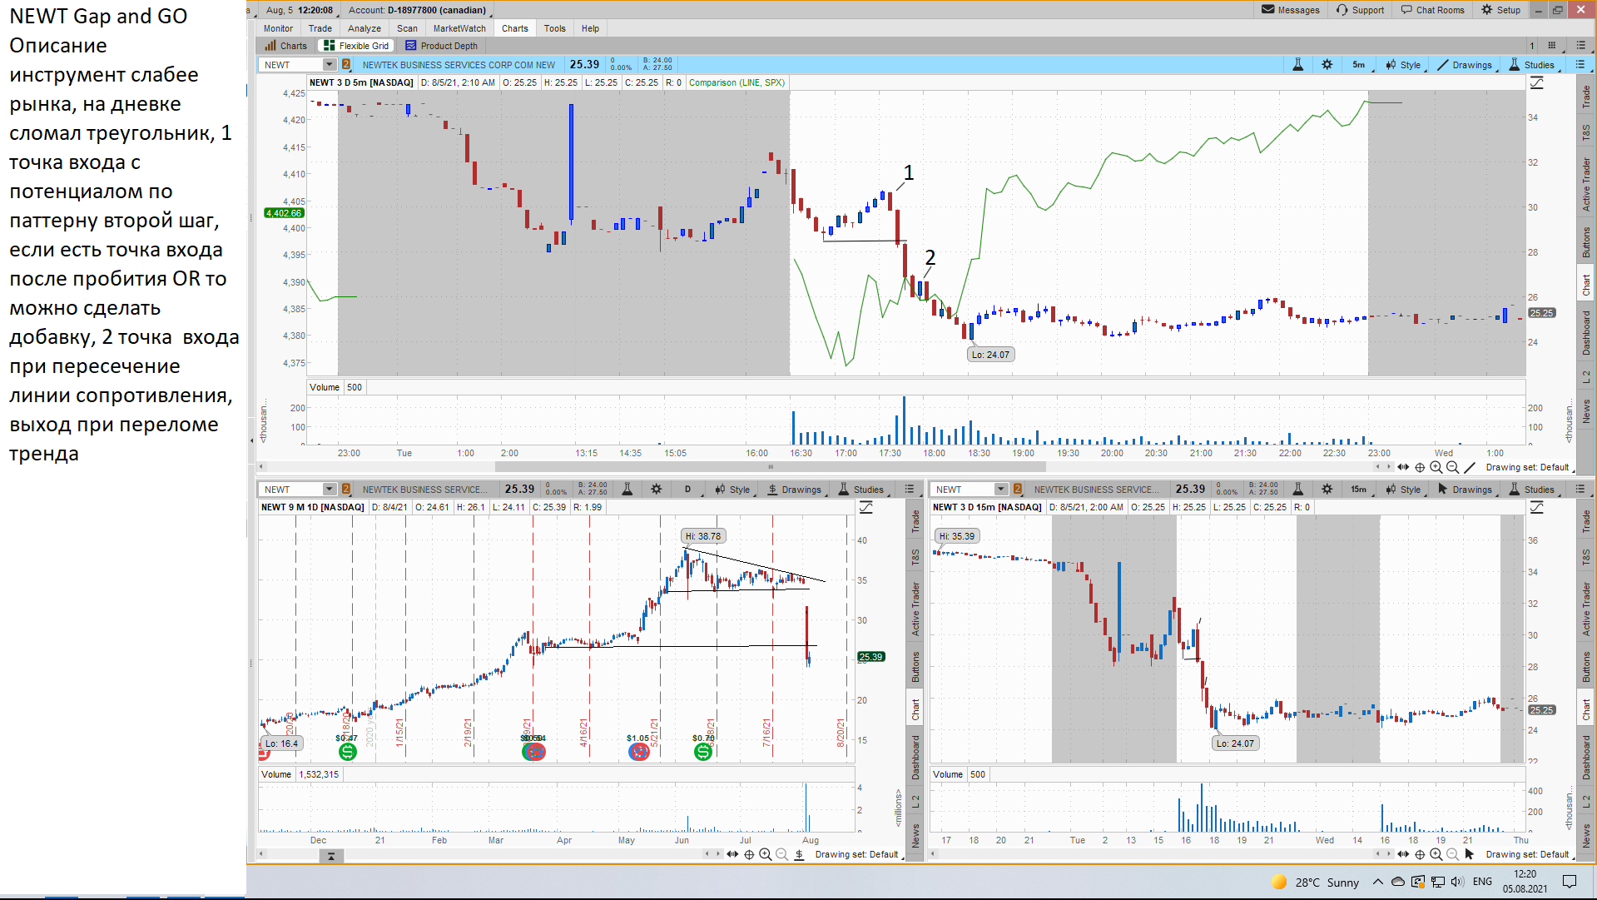The height and width of the screenshot is (900, 1597).
Task: Select pointer cursor tool below 15m chart
Action: click(x=1470, y=854)
